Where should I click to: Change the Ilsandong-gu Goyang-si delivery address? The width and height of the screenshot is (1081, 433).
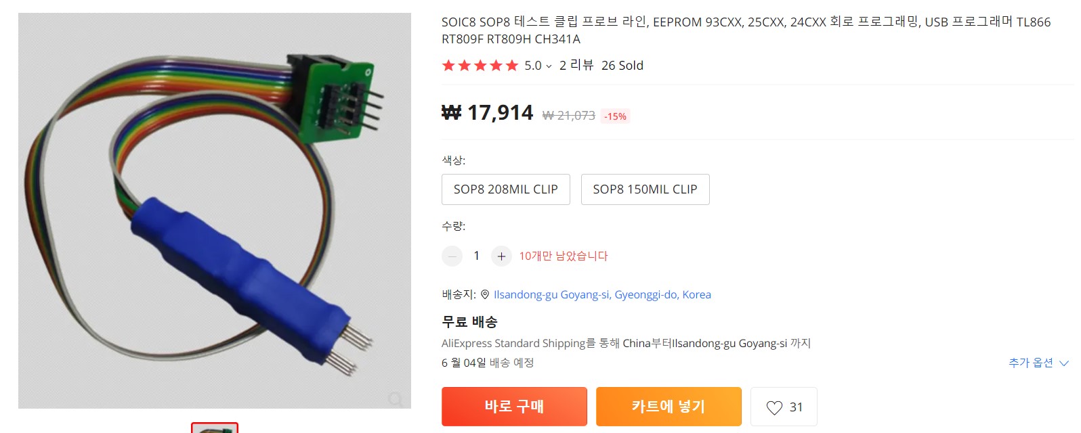[x=602, y=295]
